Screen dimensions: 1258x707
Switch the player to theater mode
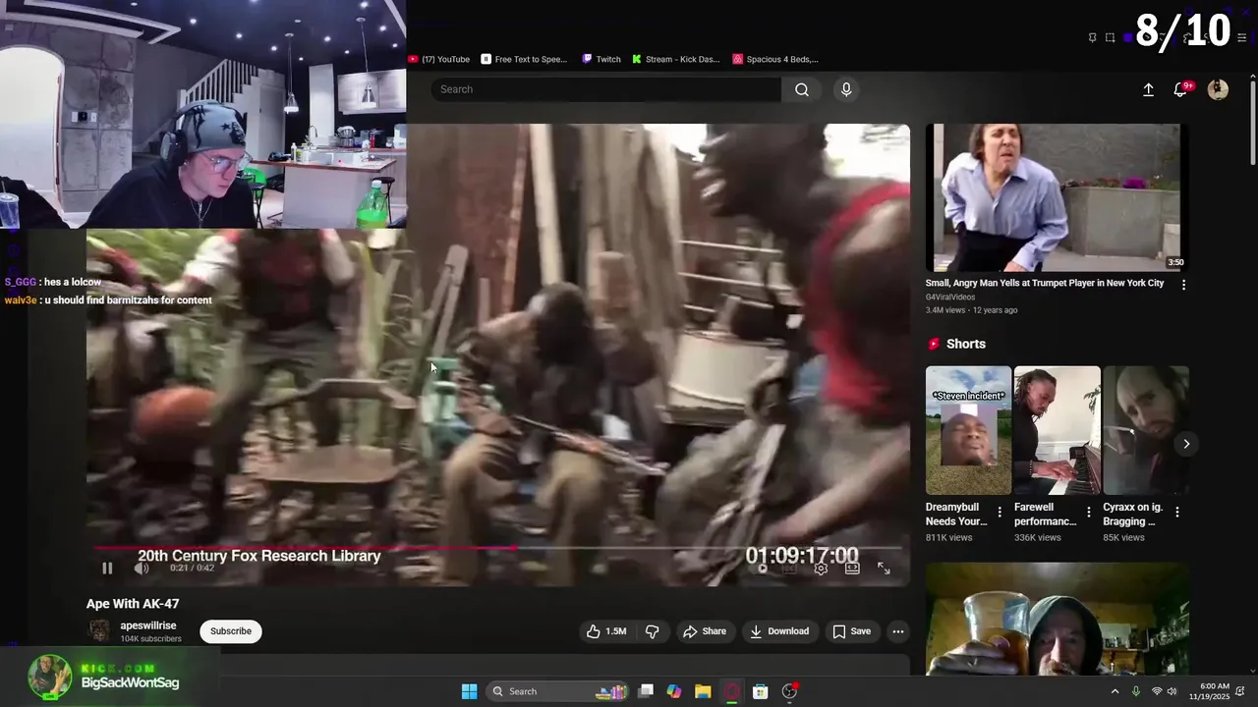coord(852,568)
